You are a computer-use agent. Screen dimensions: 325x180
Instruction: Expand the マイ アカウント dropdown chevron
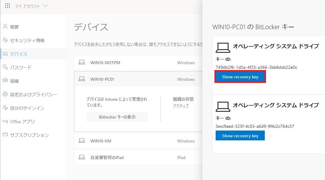(45, 6)
